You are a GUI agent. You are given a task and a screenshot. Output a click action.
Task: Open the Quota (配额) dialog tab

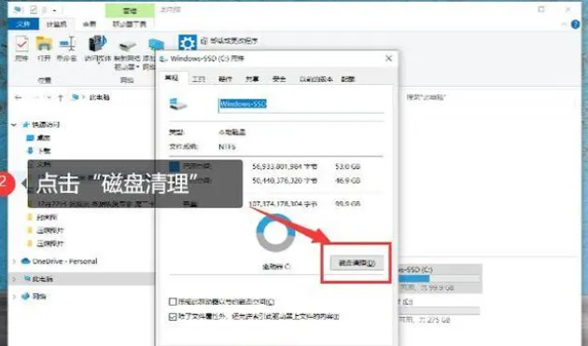pos(348,78)
